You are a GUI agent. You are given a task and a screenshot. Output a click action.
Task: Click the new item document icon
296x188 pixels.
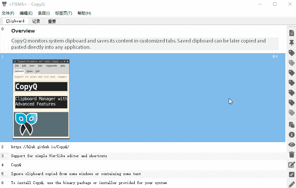coord(292,33)
